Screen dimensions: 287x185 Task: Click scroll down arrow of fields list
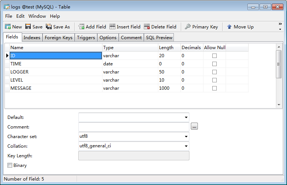[x=279, y=105]
